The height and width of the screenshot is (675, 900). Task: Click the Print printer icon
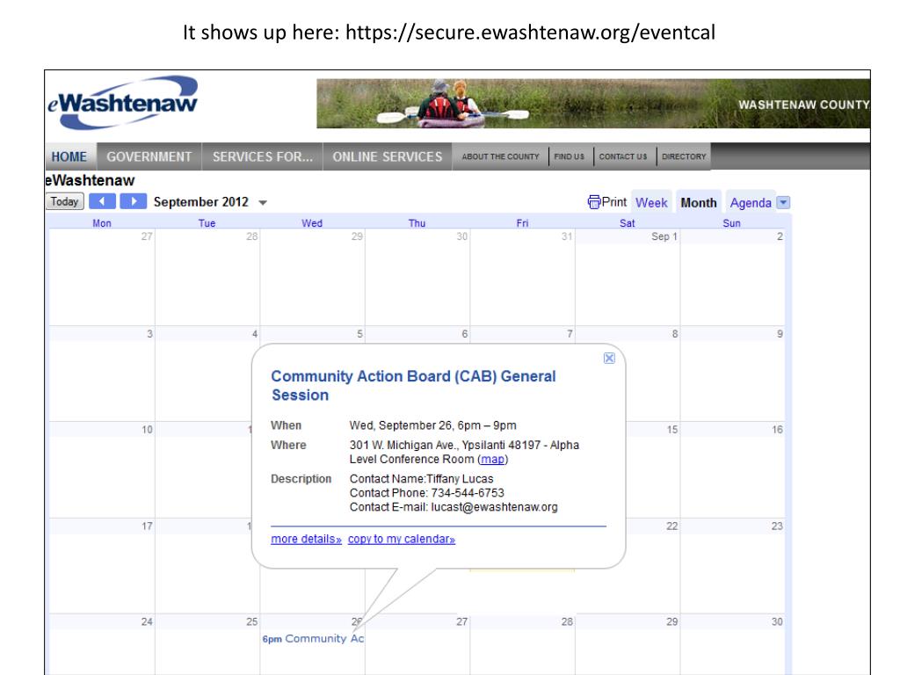(594, 202)
